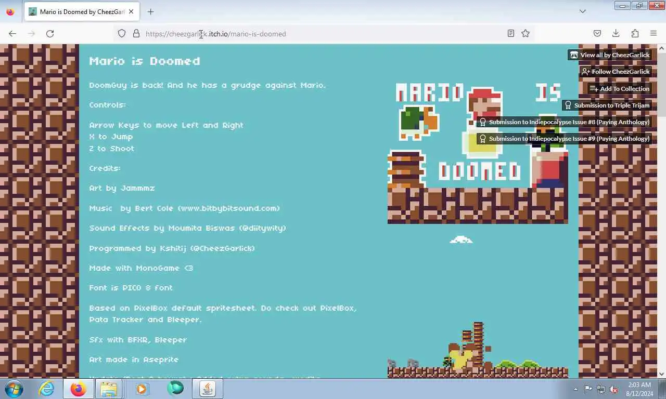The width and height of the screenshot is (666, 399).
Task: Click the muted volume speaker tray icon
Action: point(614,389)
